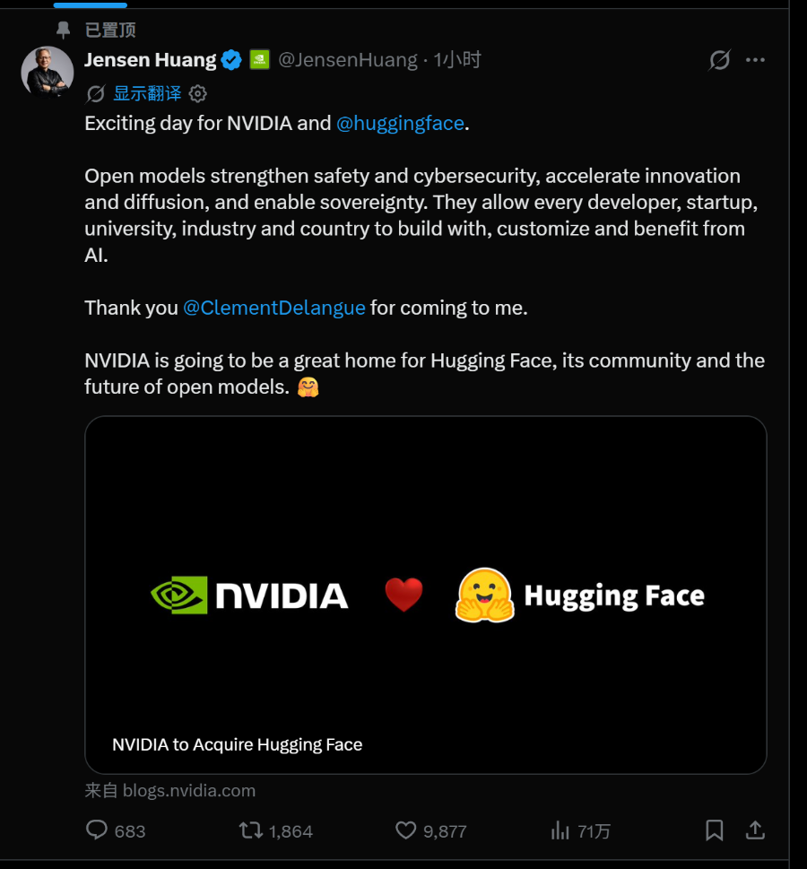Open the reply comment icon
The width and height of the screenshot is (807, 869).
[97, 830]
